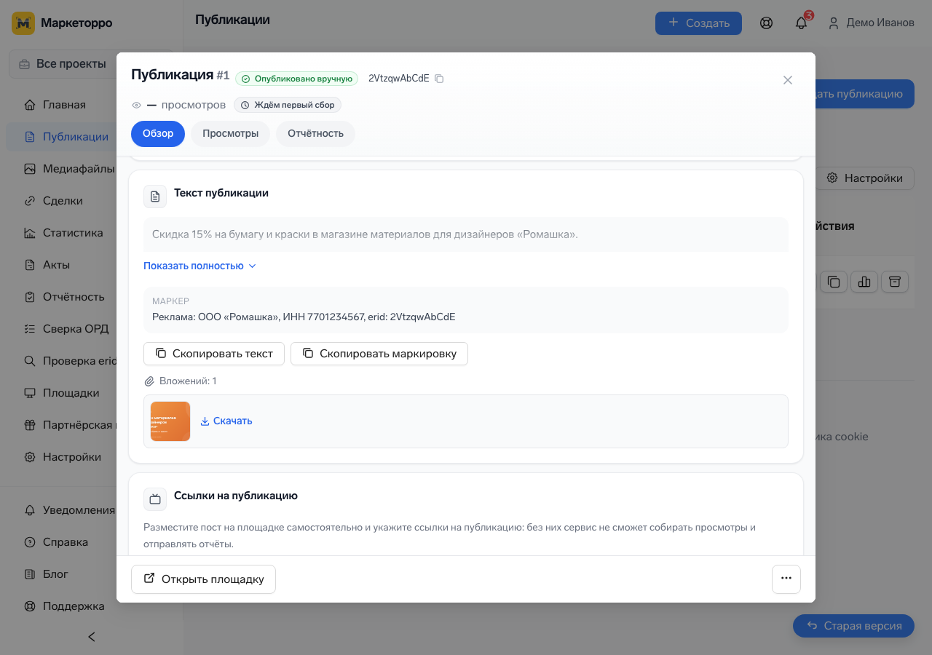This screenshot has width=932, height=655.
Task: Open the Демо Иванов user menu
Action: [871, 23]
